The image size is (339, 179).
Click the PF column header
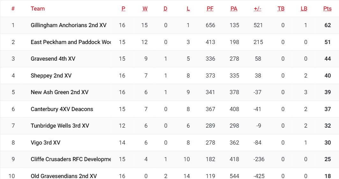pyautogui.click(x=210, y=9)
